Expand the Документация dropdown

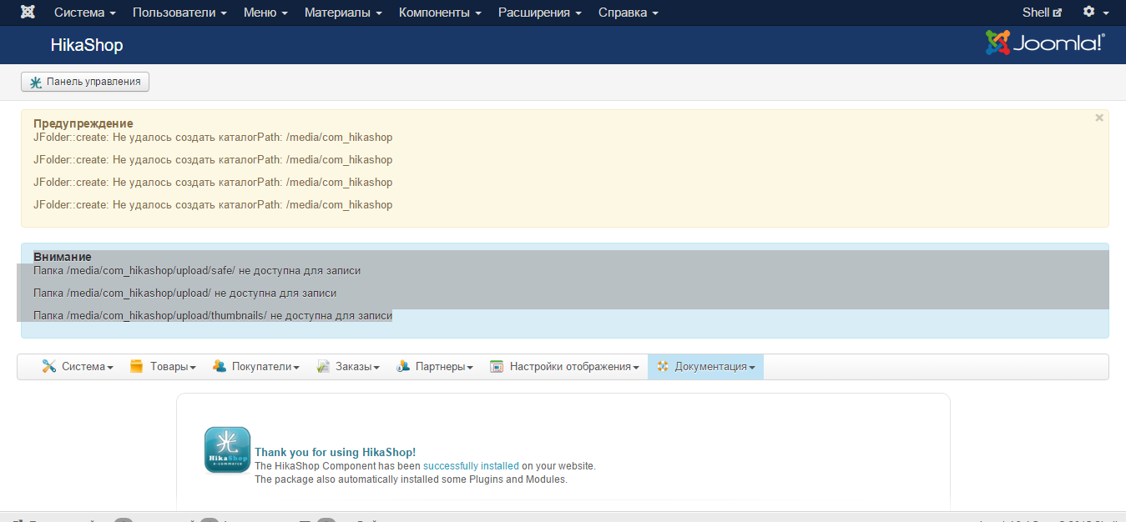coord(705,367)
